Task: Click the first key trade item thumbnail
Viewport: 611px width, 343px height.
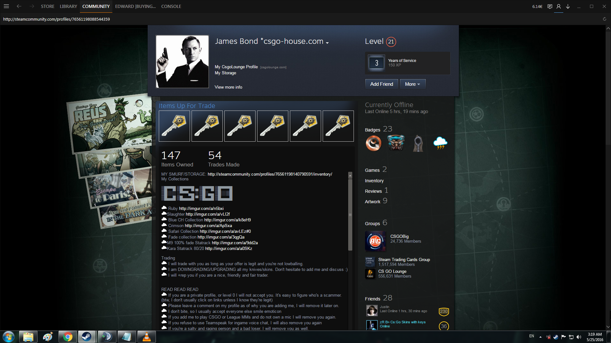Action: (174, 126)
